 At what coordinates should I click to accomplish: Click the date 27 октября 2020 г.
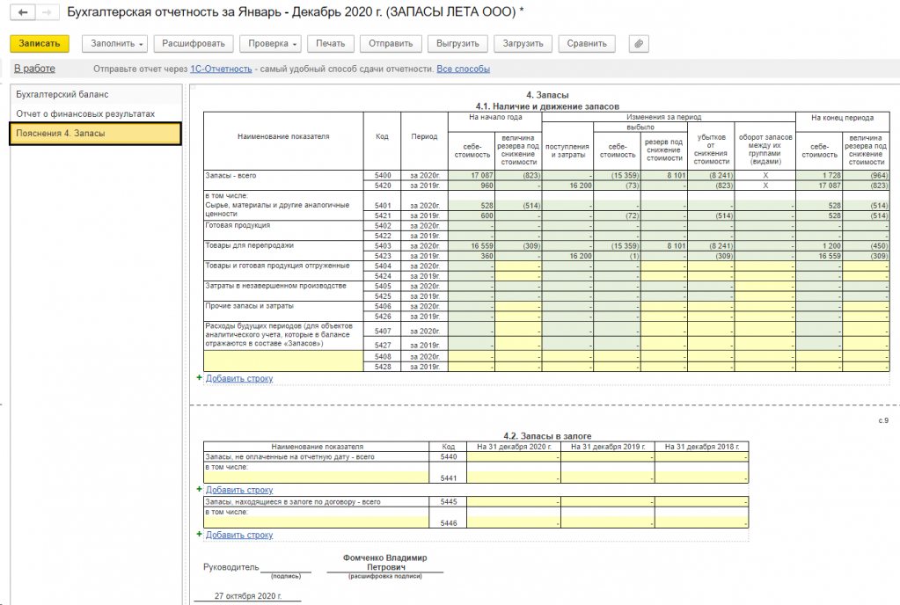click(248, 596)
